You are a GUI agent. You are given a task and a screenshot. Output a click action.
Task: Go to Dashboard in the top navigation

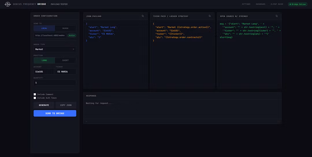[x=261, y=4]
